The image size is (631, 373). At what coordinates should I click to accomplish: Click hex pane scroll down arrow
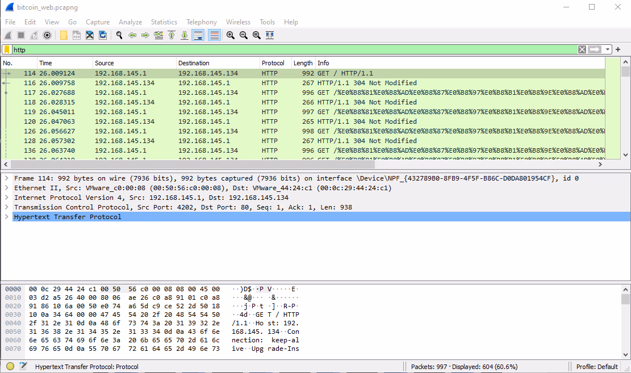click(625, 354)
